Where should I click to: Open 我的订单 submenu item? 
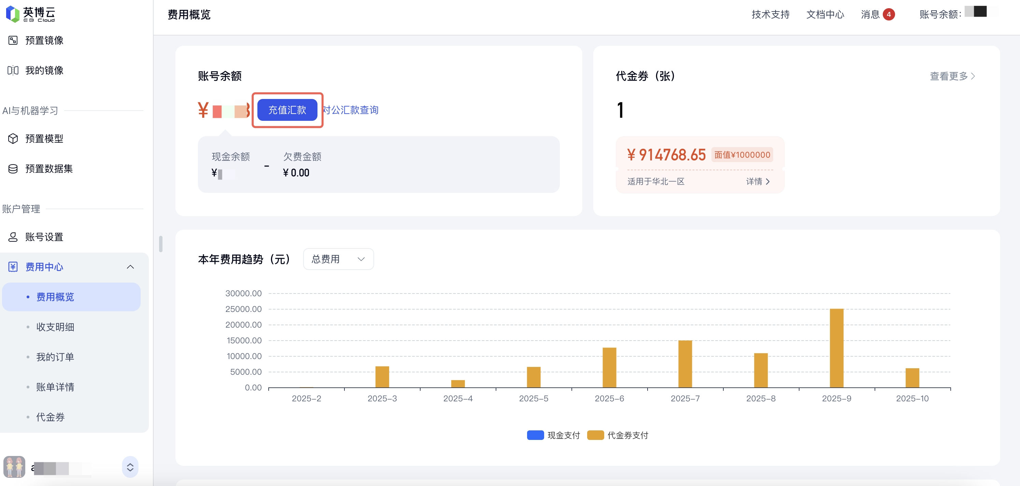[55, 357]
